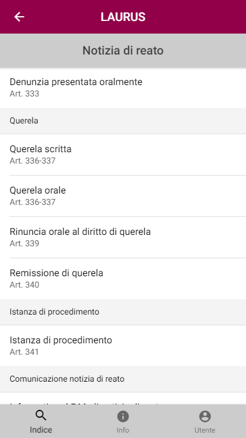Click Comunicazione notizia di reato section header
This screenshot has width=246, height=438.
tap(123, 379)
